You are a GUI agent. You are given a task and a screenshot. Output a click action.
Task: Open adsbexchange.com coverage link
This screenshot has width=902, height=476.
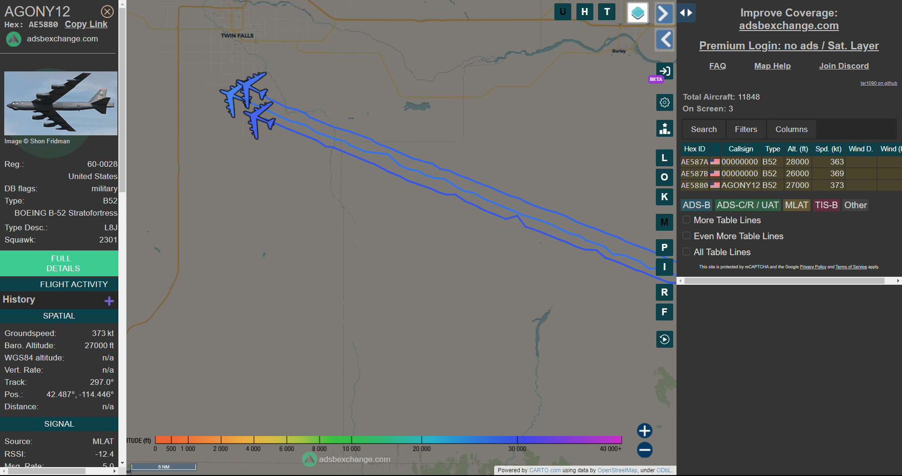click(789, 26)
